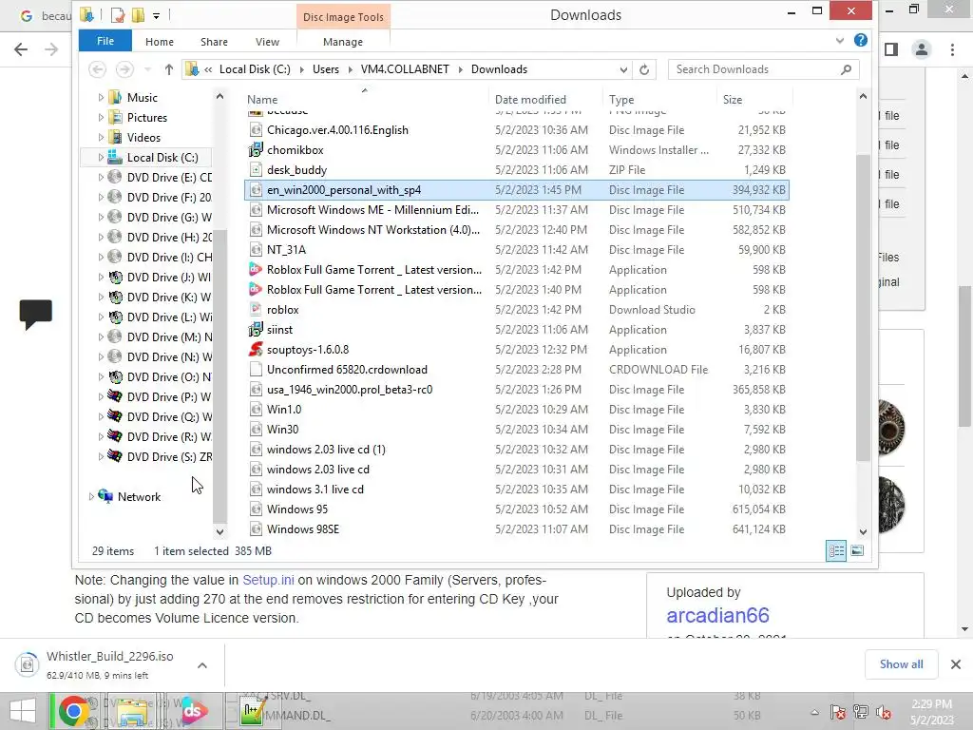The width and height of the screenshot is (973, 730).
Task: Click the volume speaker icon in system tray
Action: [x=883, y=712]
